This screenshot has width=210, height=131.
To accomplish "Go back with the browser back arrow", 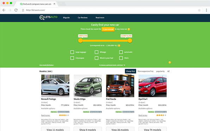I will click(x=4, y=10).
